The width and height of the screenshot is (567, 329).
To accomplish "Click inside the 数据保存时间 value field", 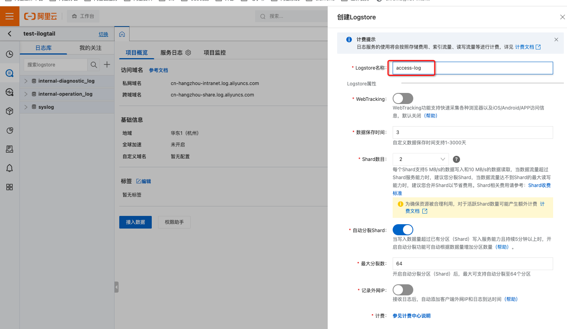I will click(472, 132).
